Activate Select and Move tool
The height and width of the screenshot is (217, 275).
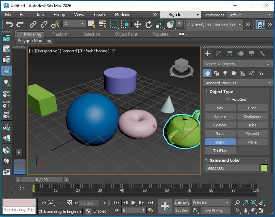point(138,24)
